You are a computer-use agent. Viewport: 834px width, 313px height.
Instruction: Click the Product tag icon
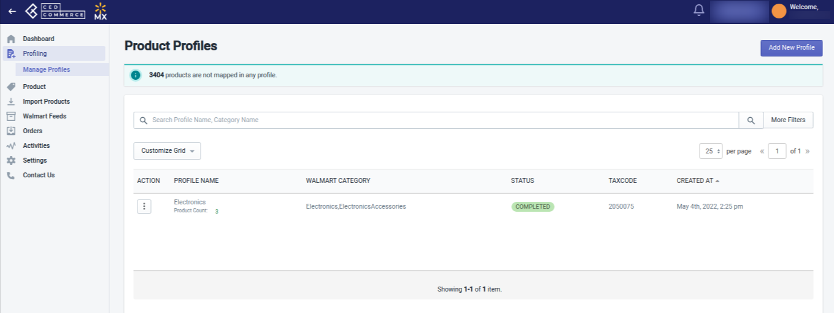pos(11,87)
